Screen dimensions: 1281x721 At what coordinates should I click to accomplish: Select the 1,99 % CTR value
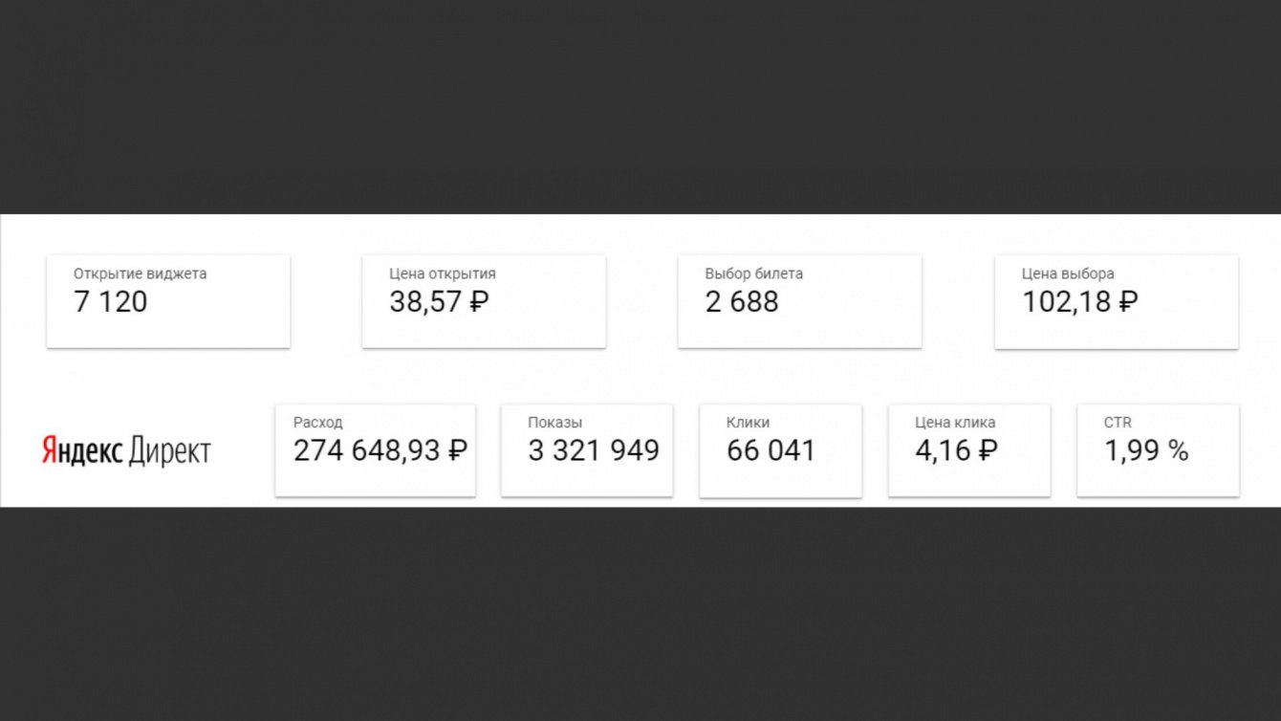pyautogui.click(x=1146, y=450)
